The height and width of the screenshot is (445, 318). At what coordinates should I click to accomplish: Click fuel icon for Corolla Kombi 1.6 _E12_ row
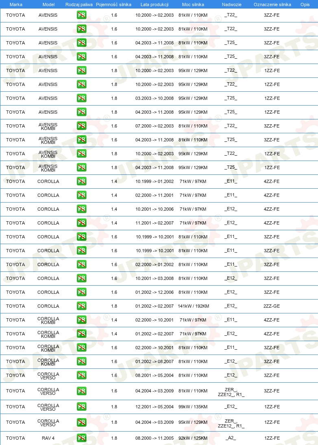[x=82, y=361]
